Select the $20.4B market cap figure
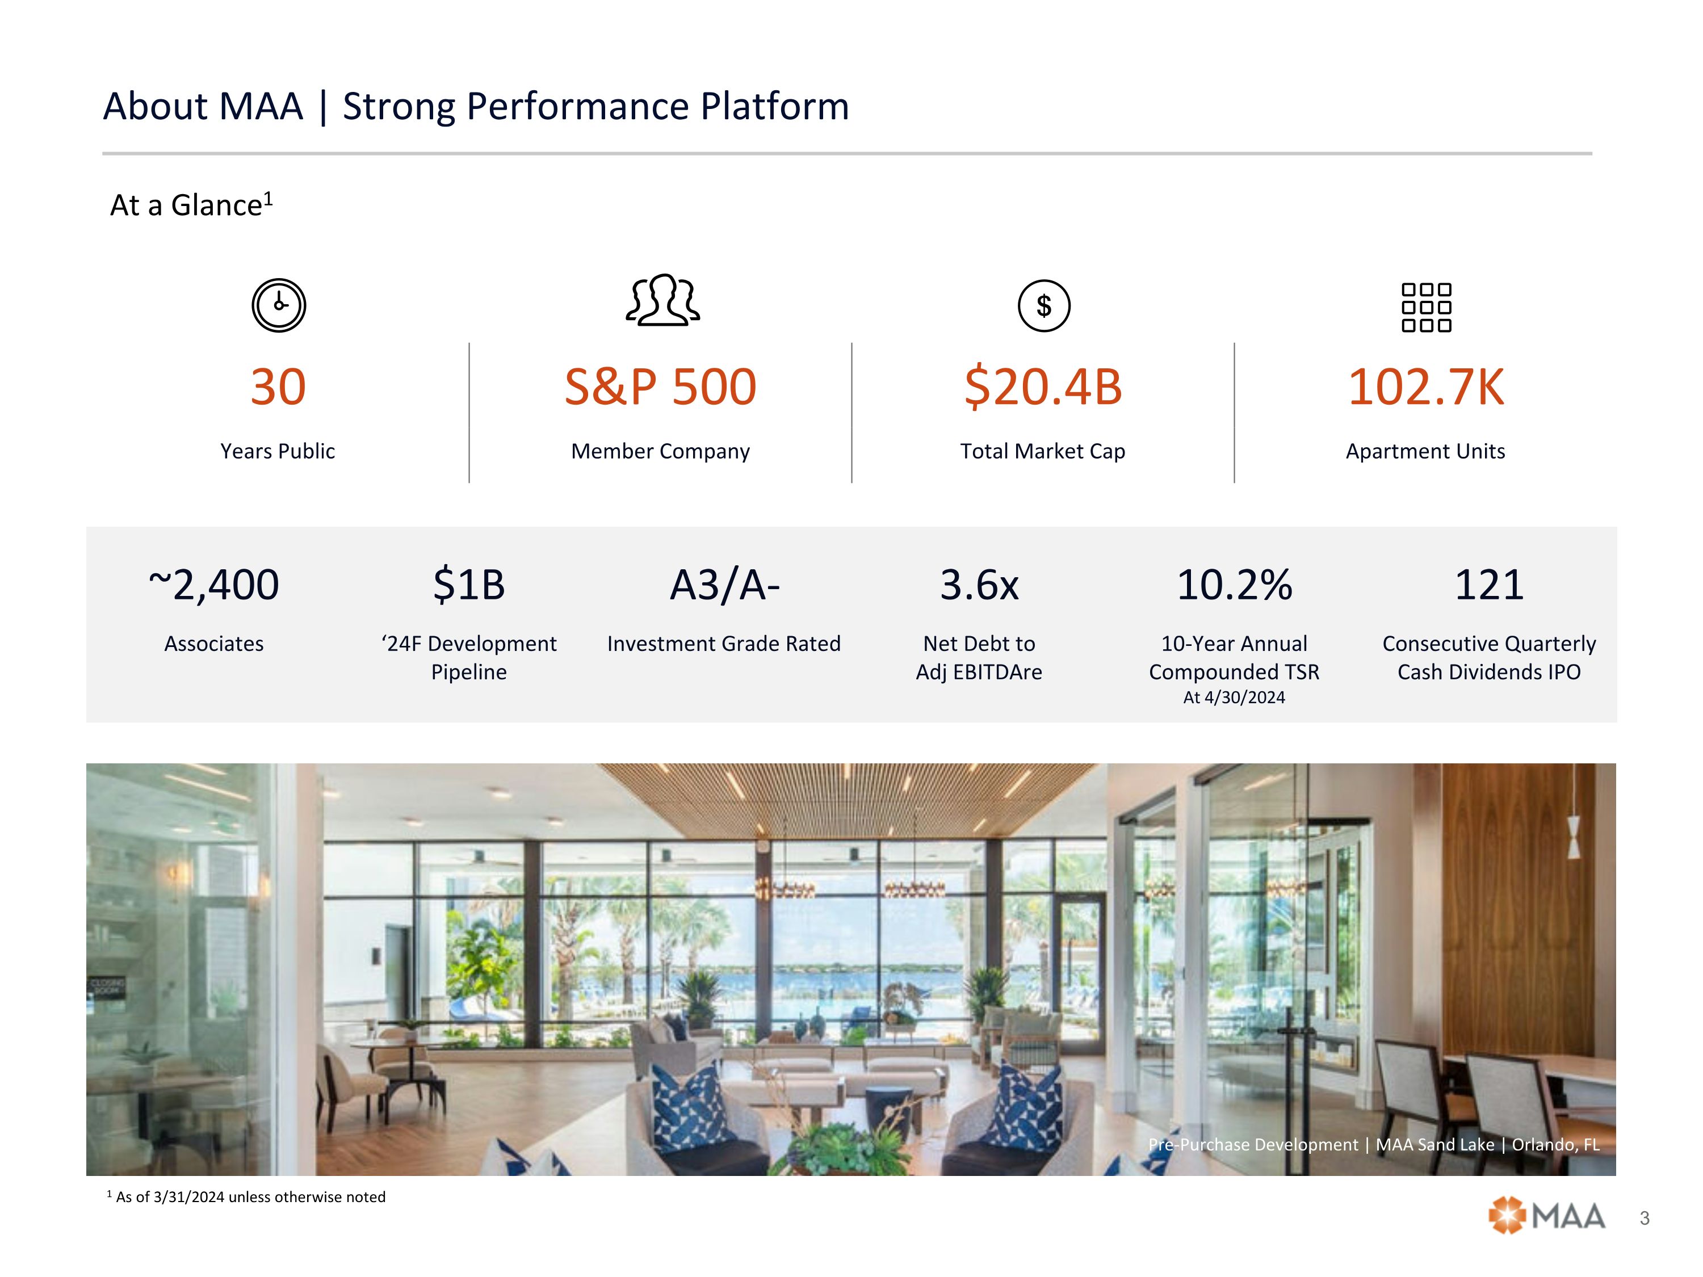 pos(1043,387)
